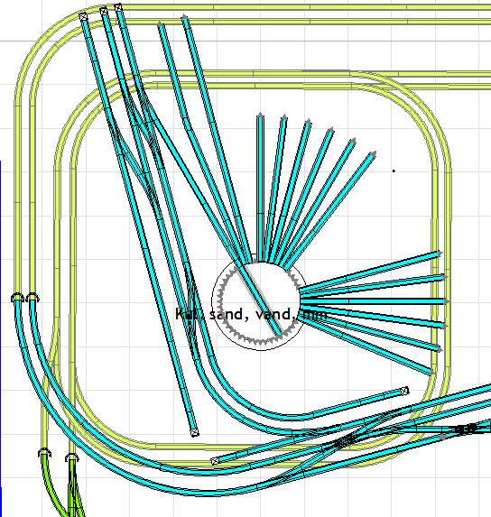The width and height of the screenshot is (491, 517).
Task: Select the 'Kul, sand, vand, mm' text label
Action: tap(251, 314)
